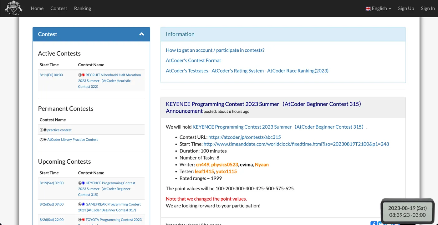Click the 'Information' panel header

click(283, 34)
